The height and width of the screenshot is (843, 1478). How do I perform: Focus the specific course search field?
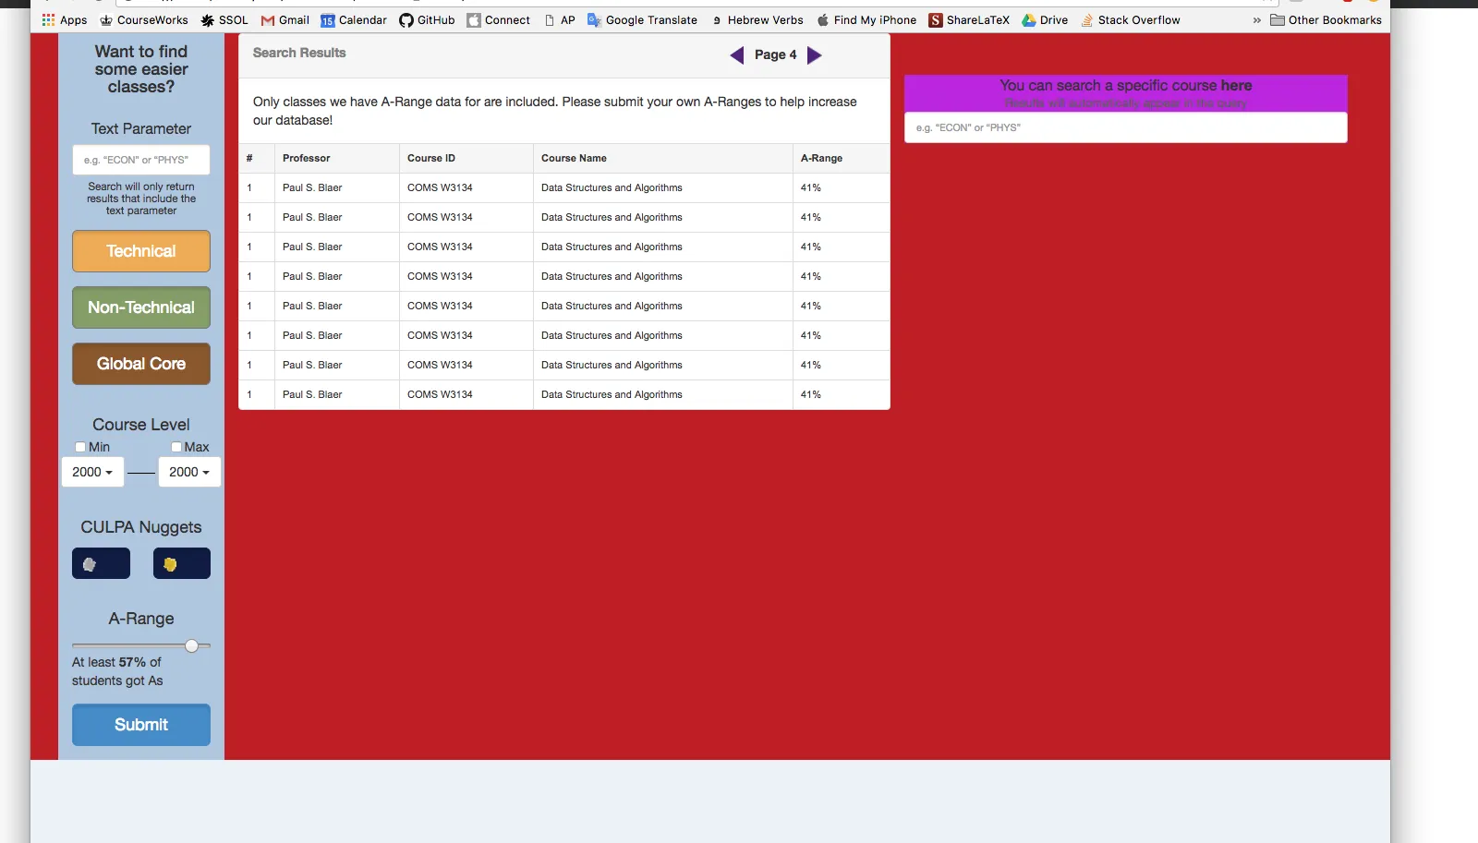1125,127
